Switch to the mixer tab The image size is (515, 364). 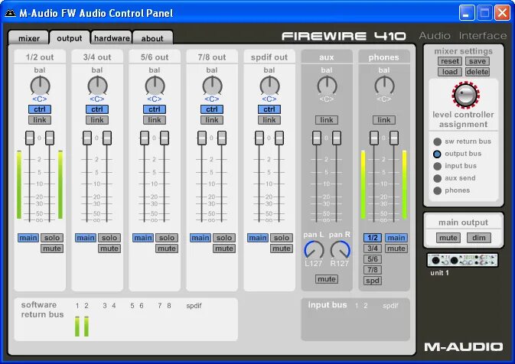pyautogui.click(x=29, y=38)
